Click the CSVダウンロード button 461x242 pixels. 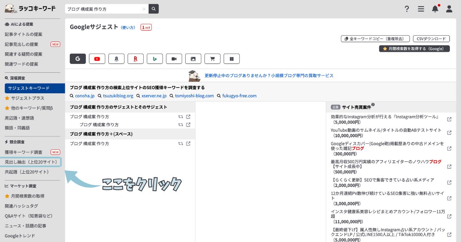431,39
